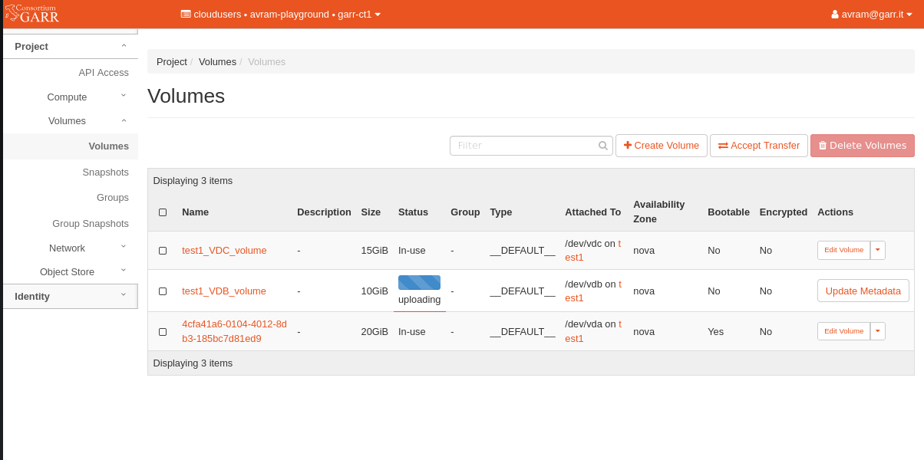The image size is (924, 460).
Task: Open the test1_VDB_volume link
Action: point(224,291)
